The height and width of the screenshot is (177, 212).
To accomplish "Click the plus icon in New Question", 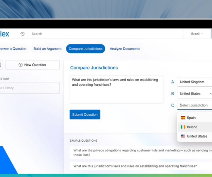I will click(x=20, y=65).
